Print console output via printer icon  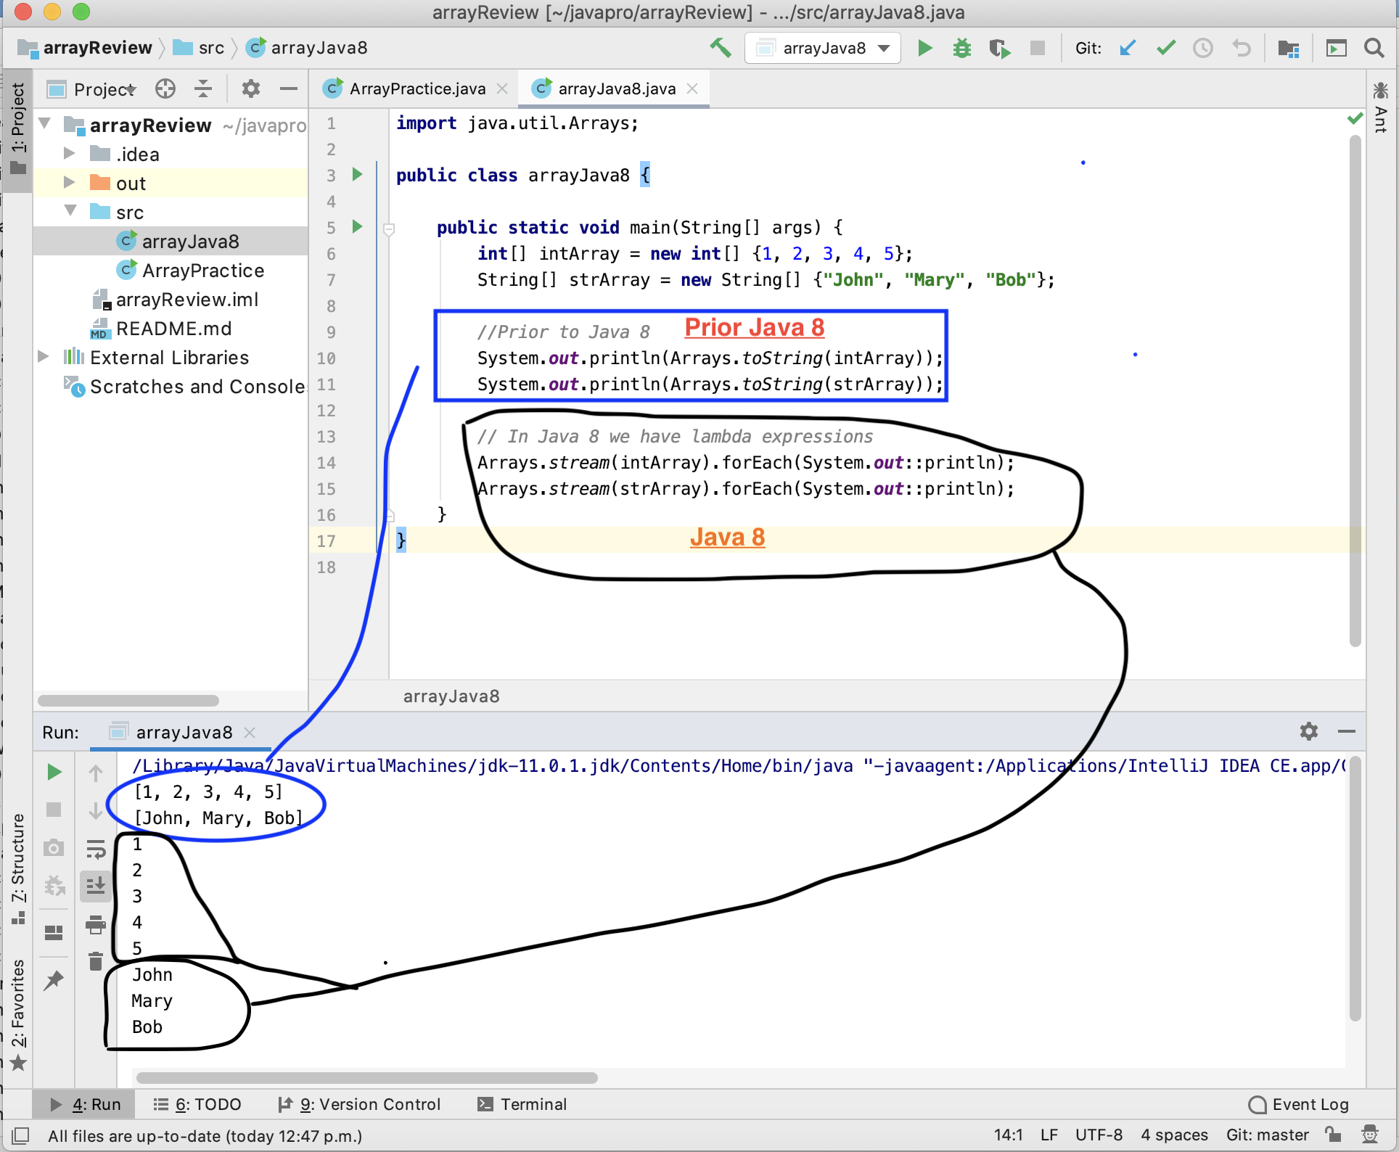pos(96,924)
